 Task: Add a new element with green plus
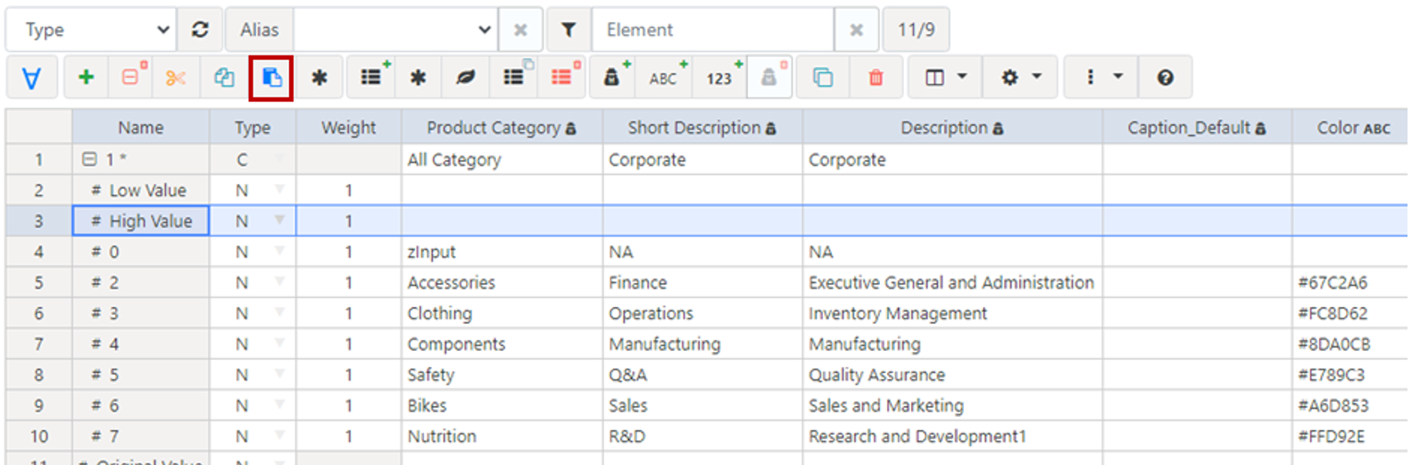(x=86, y=78)
